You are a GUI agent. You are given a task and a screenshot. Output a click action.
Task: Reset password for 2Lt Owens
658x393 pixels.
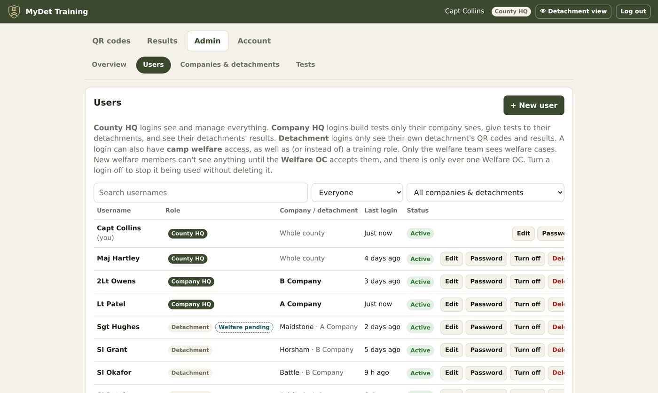[x=486, y=282]
